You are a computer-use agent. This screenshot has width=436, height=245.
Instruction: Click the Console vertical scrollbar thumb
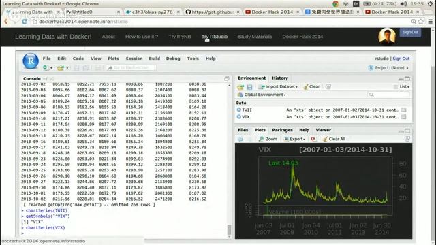pyautogui.click(x=229, y=229)
